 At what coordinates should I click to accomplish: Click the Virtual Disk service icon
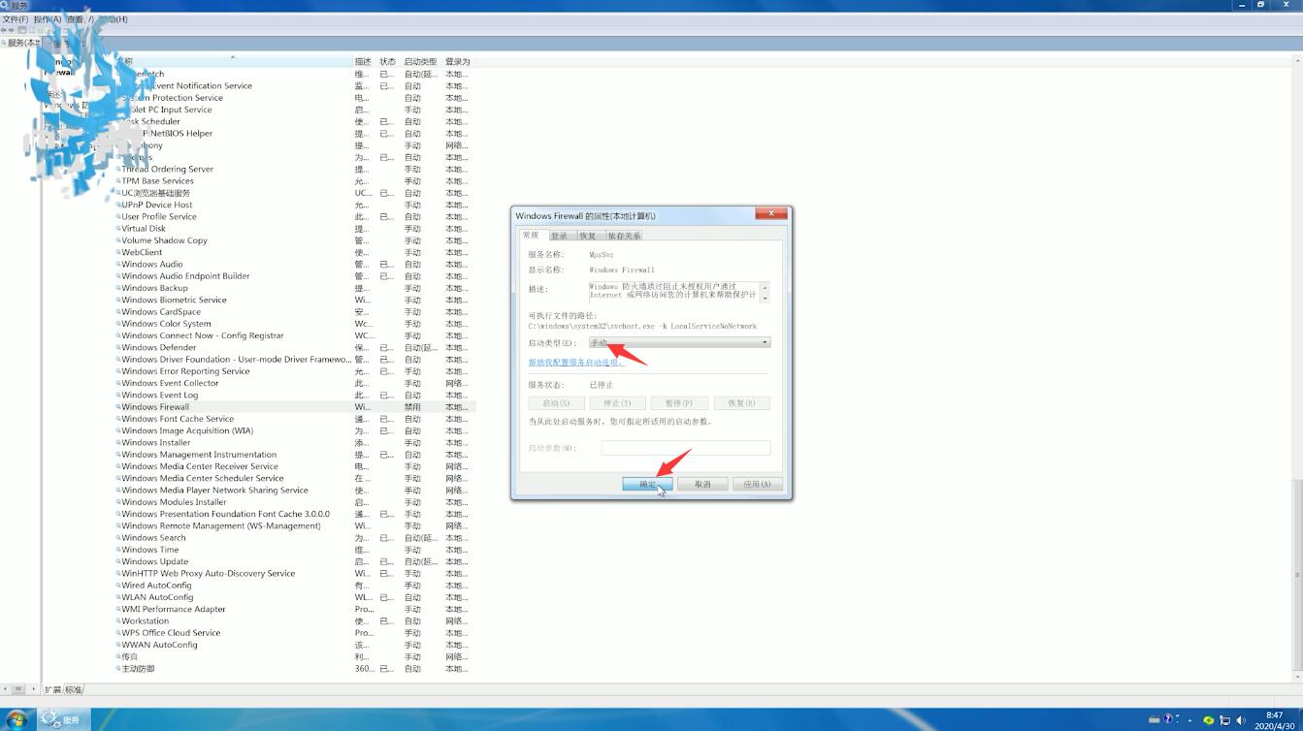[118, 229]
